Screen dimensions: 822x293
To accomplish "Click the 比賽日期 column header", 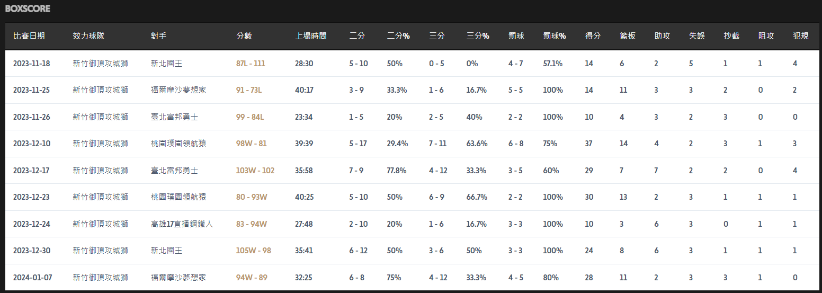I will pyautogui.click(x=29, y=36).
